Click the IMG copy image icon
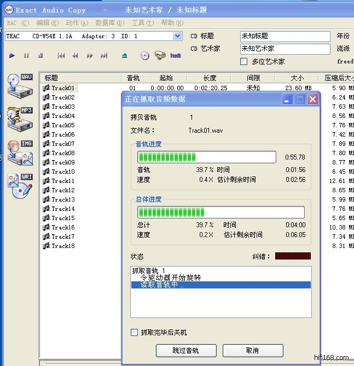 [20, 153]
